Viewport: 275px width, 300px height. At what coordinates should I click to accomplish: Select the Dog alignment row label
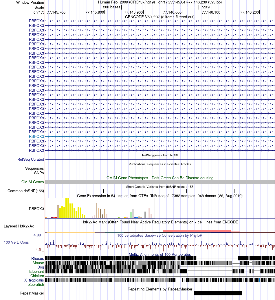coord(41,267)
